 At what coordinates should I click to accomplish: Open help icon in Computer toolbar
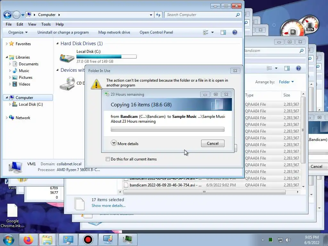tap(235, 32)
